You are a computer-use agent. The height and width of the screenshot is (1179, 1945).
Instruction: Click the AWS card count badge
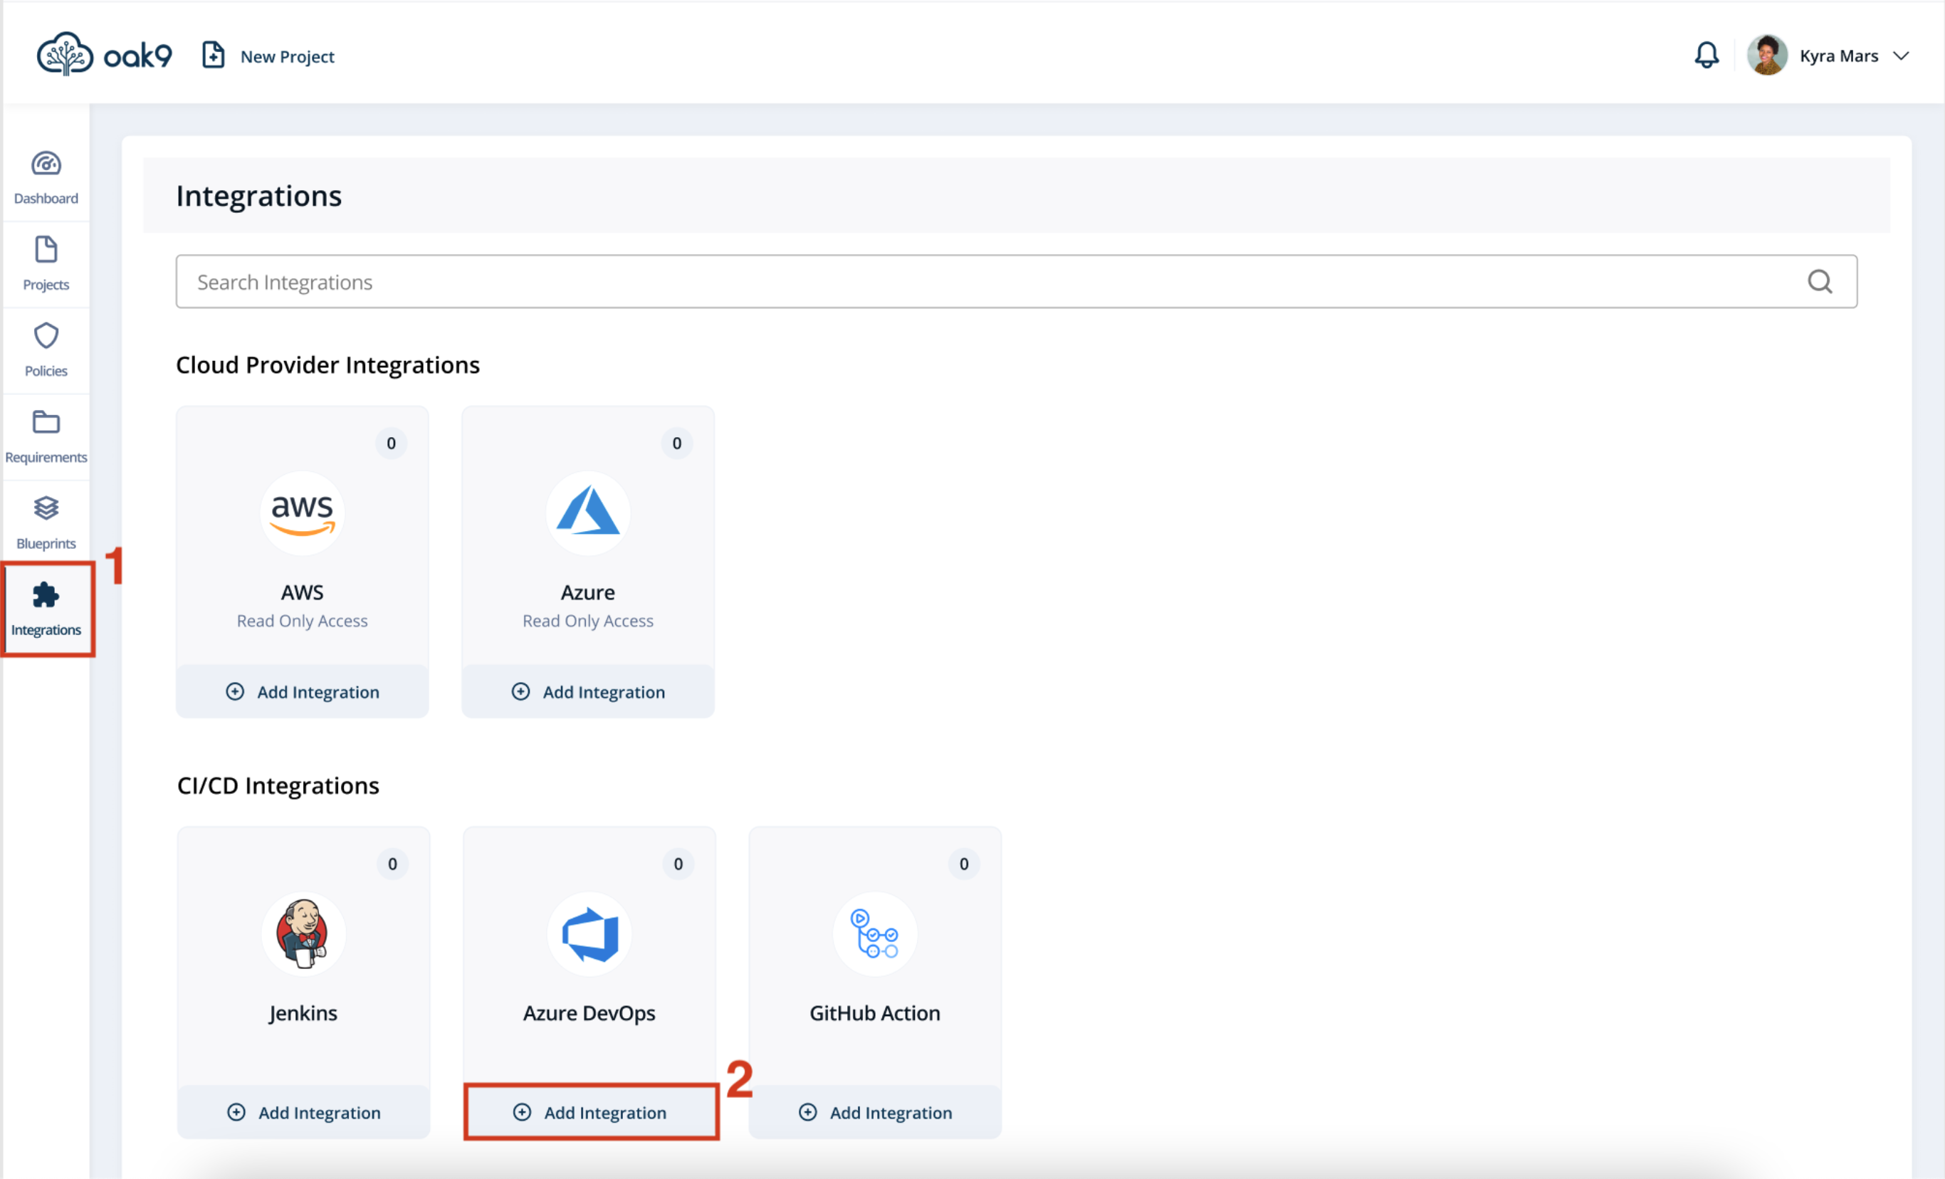pos(392,444)
